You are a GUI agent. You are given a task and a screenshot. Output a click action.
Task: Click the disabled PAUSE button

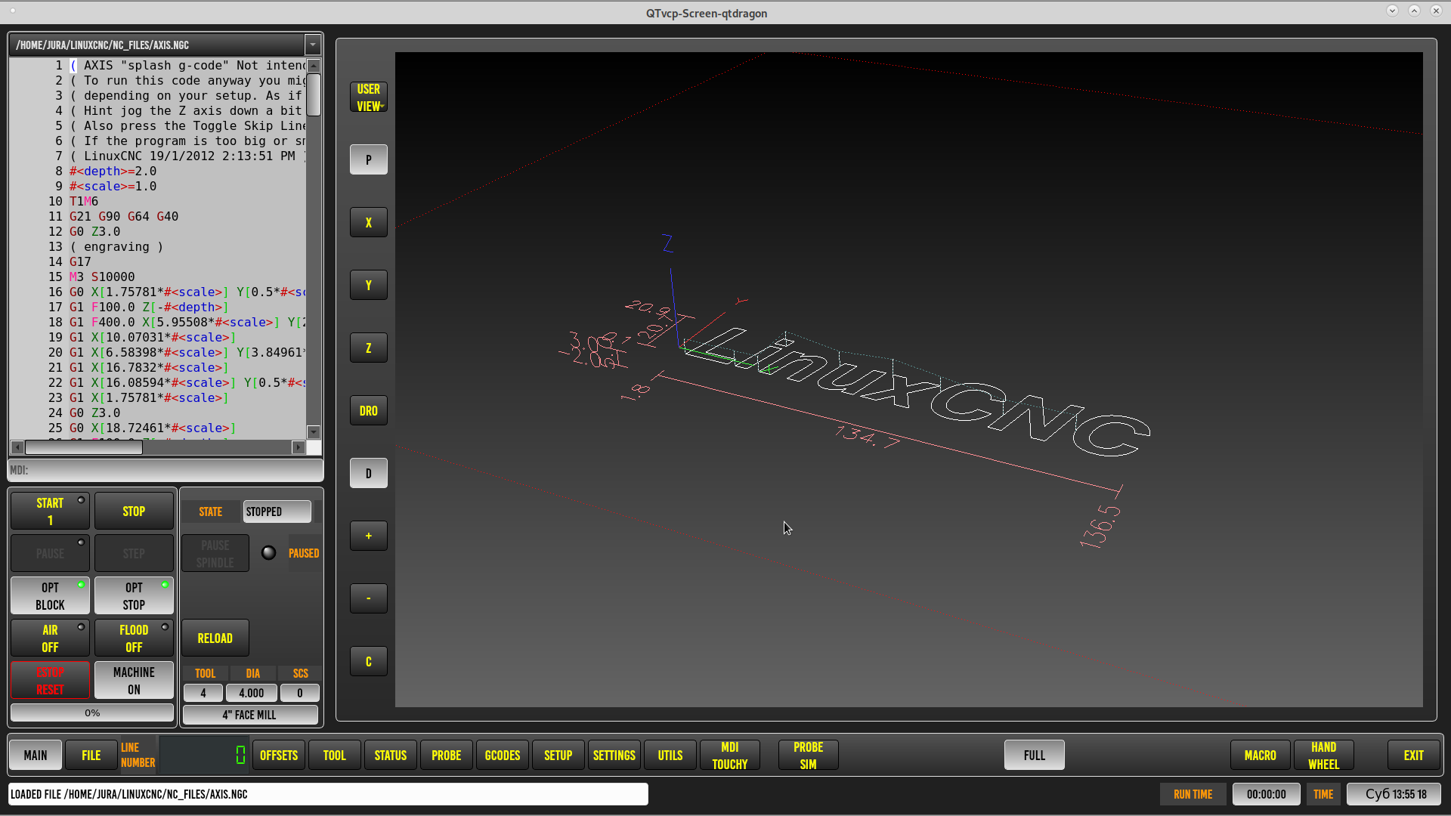coord(50,554)
